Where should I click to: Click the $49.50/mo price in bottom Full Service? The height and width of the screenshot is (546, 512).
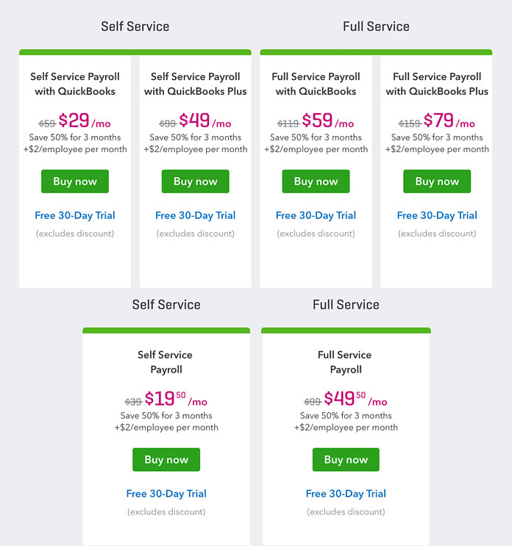(x=355, y=399)
